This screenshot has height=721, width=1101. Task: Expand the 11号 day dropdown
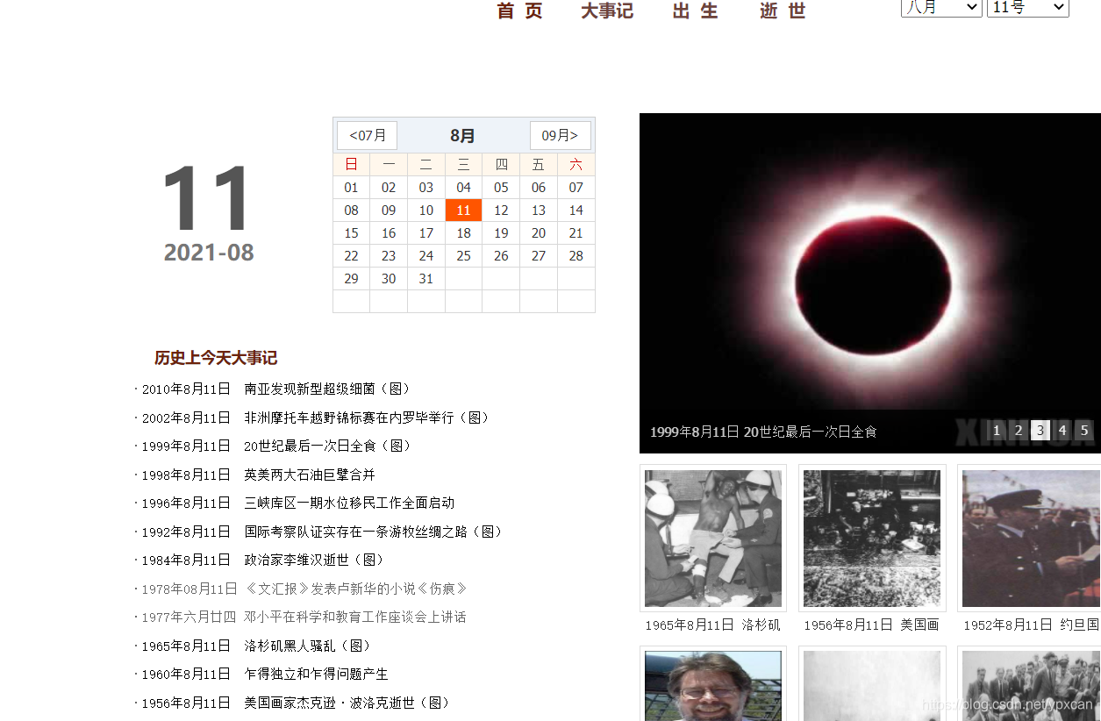tap(1028, 7)
